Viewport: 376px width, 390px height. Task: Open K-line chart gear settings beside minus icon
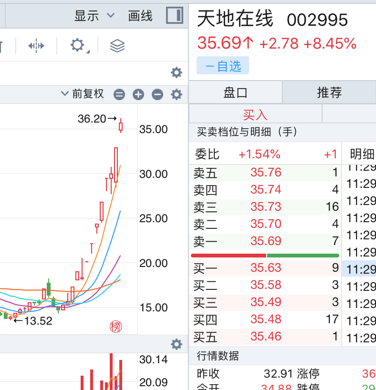pos(177,94)
